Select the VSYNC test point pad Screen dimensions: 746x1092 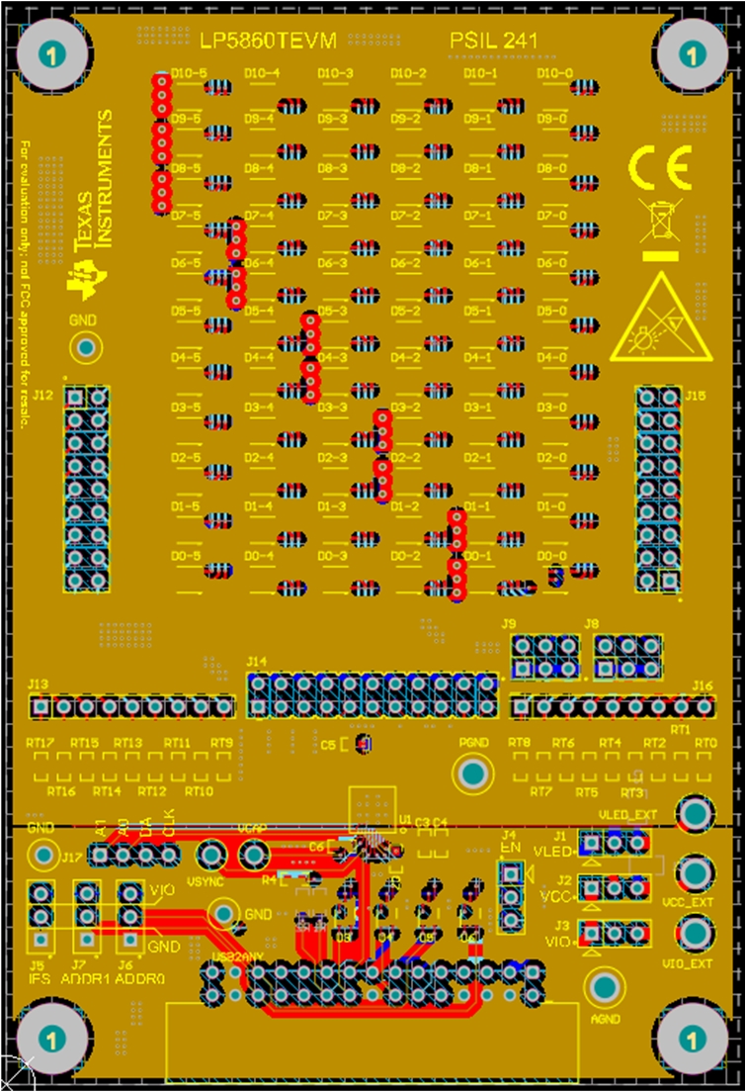point(210,854)
